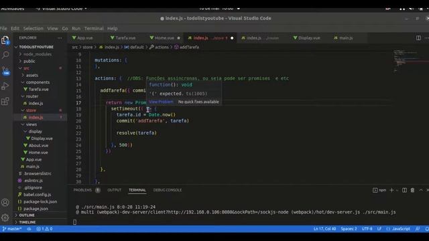The image size is (429, 241).
Task: Open Atividades in the Ubuntu top bar
Action: click(12, 9)
